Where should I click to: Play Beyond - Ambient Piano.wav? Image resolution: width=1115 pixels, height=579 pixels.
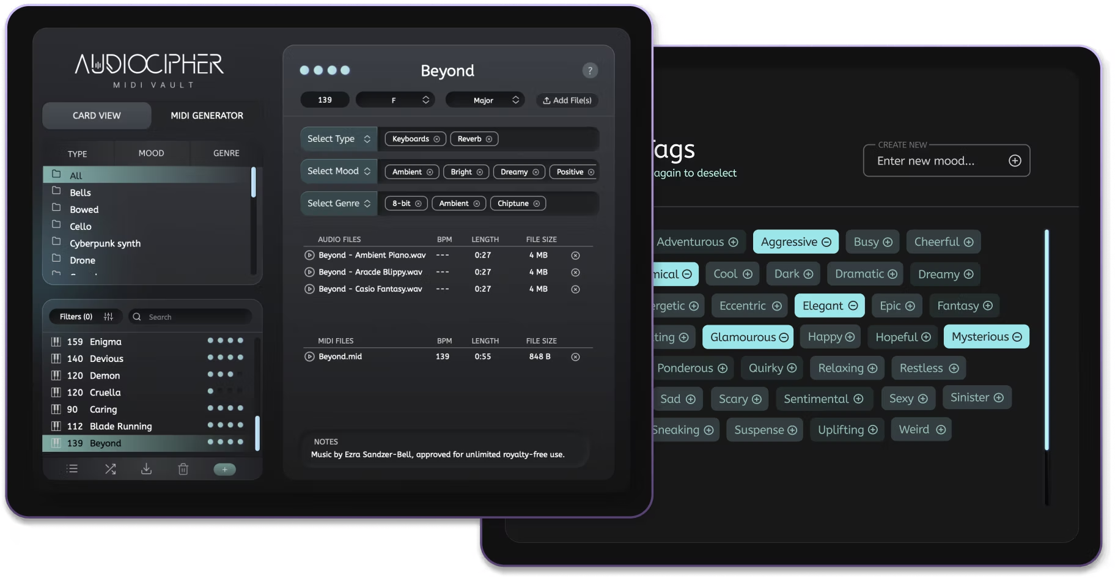click(x=309, y=255)
